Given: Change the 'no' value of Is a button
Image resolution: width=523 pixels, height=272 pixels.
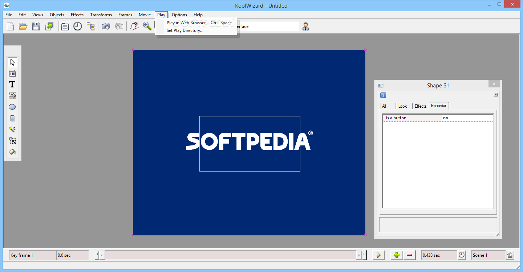Looking at the screenshot, I should 467,118.
